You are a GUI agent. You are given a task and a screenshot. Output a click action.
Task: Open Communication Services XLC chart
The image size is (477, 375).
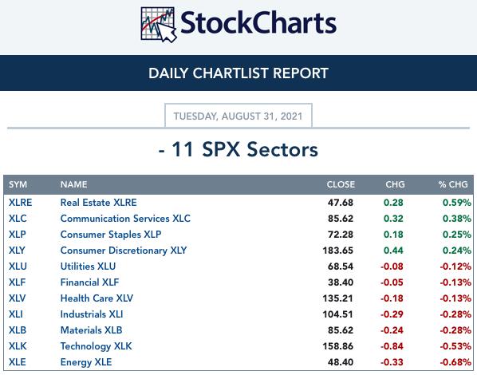(x=125, y=219)
